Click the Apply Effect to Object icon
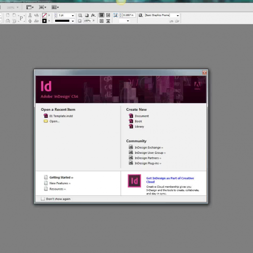 tap(80, 15)
